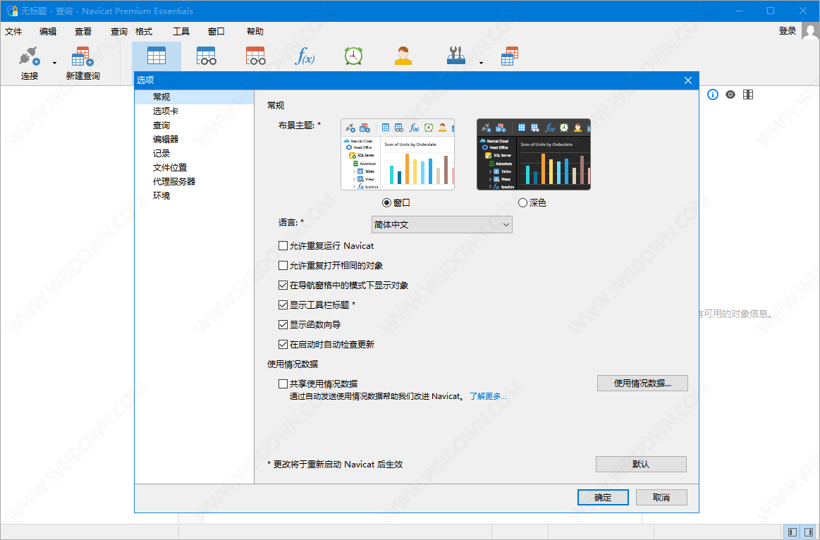
Task: Click the 使用情况数据... button
Action: pos(642,383)
